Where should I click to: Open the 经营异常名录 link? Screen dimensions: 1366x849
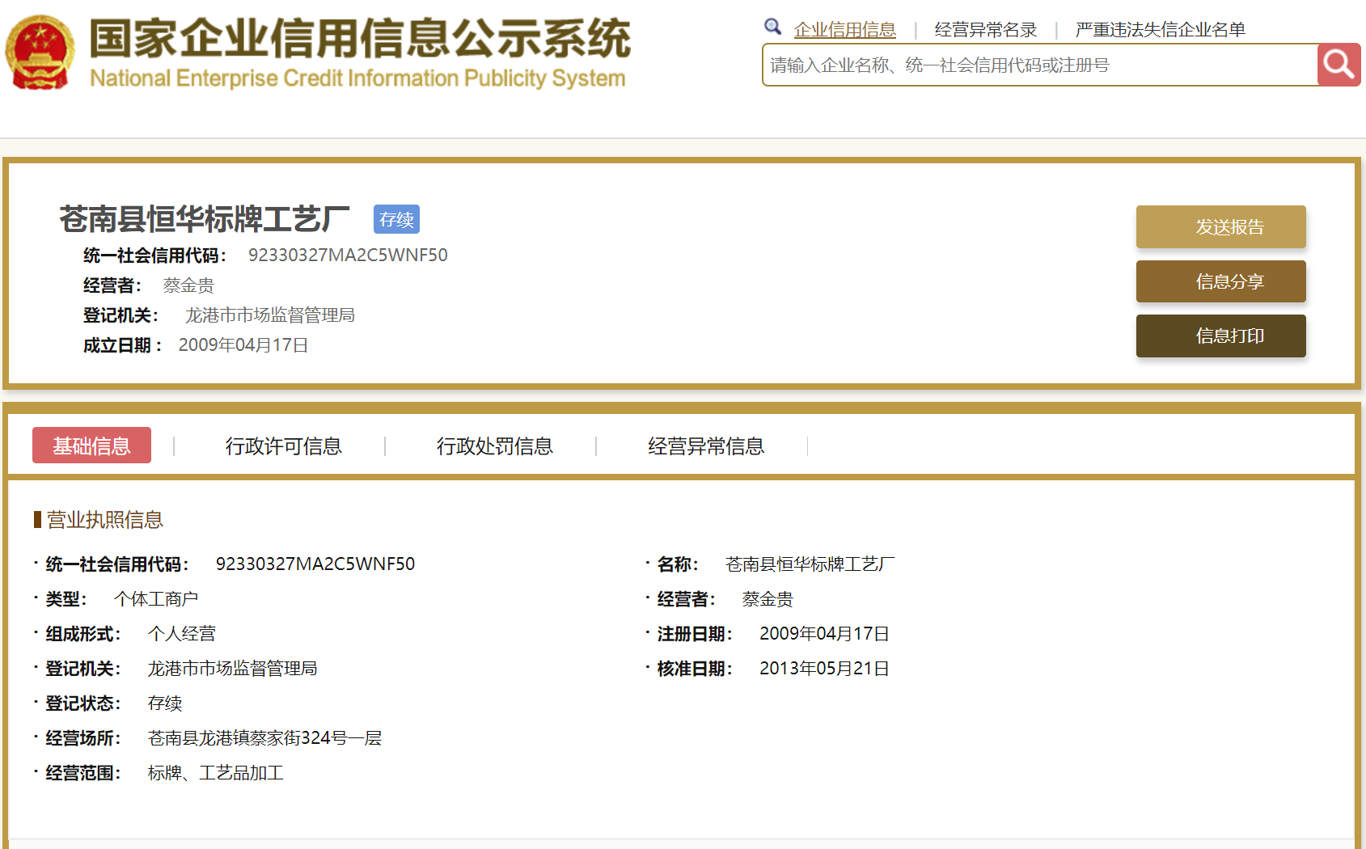coord(985,30)
